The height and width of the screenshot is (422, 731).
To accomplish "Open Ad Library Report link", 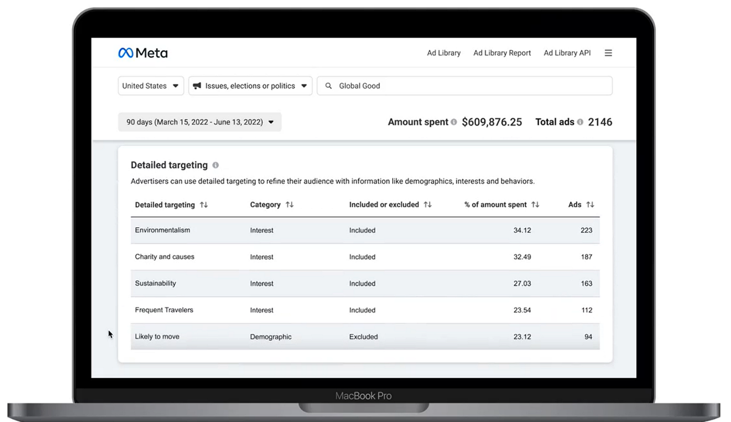I will click(502, 53).
